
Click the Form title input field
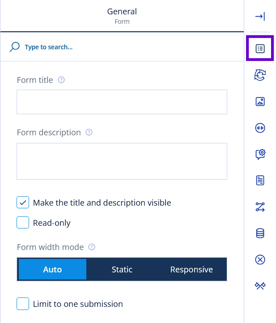point(122,102)
